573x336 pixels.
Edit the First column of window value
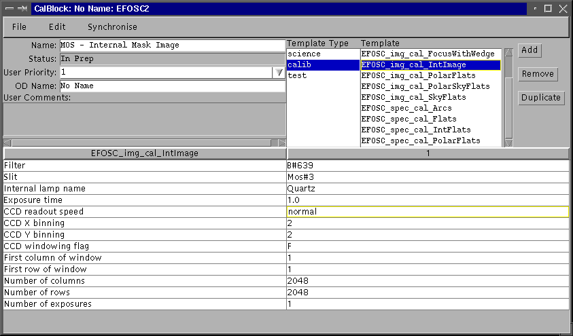pyautogui.click(x=428, y=258)
